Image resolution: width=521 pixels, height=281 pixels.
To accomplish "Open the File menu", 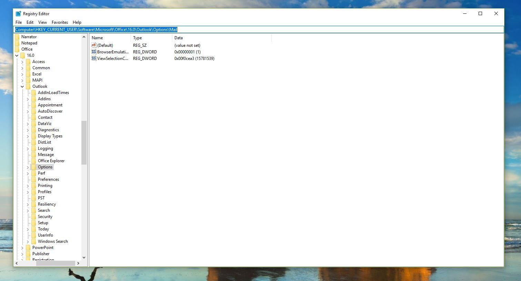I will pos(19,22).
